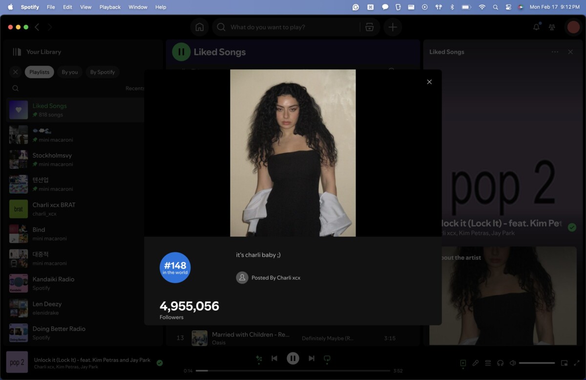Click Posted By Charli xcx
Screen dimensions: 586x380
[x=276, y=278]
